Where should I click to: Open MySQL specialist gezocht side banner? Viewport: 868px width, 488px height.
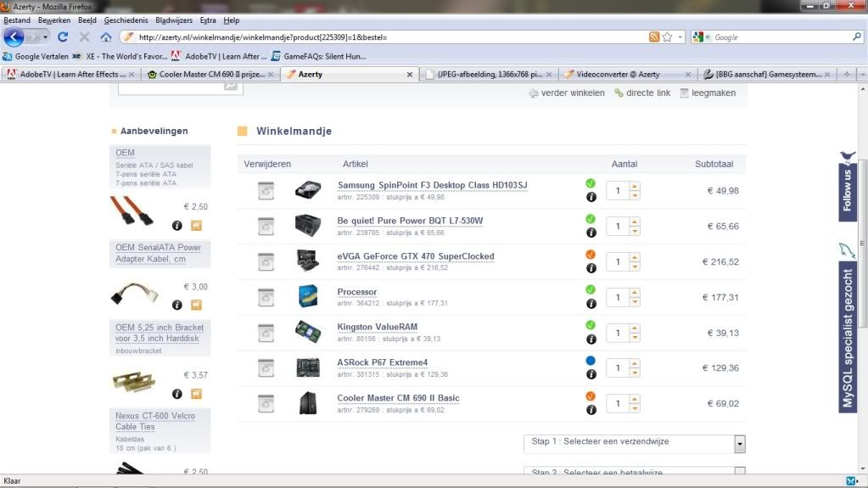pos(848,329)
